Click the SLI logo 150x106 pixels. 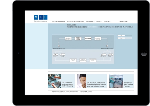point(41,18)
